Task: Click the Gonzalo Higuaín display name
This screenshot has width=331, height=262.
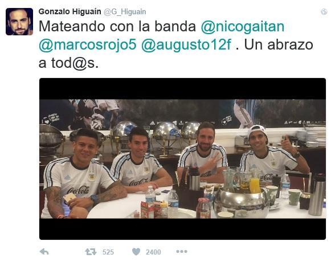Action: tap(70, 11)
